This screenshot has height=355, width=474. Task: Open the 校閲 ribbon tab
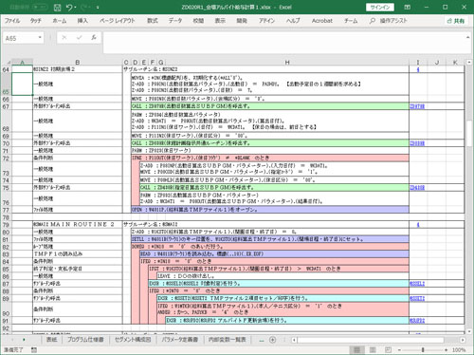198,21
